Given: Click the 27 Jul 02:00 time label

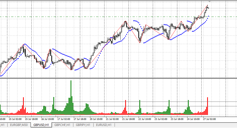Looking at the screenshot, I should 209,119.
